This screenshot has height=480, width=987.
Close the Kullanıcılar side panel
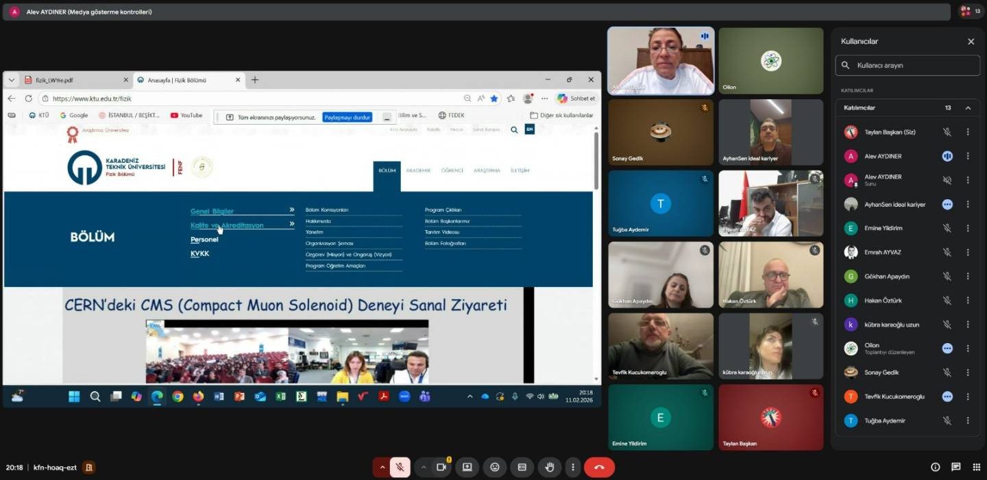pyautogui.click(x=971, y=42)
